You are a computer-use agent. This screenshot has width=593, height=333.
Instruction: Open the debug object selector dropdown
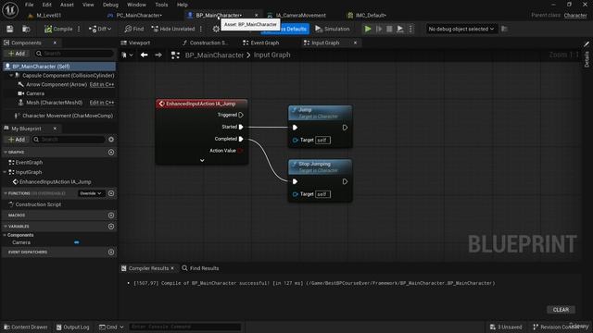tap(461, 29)
